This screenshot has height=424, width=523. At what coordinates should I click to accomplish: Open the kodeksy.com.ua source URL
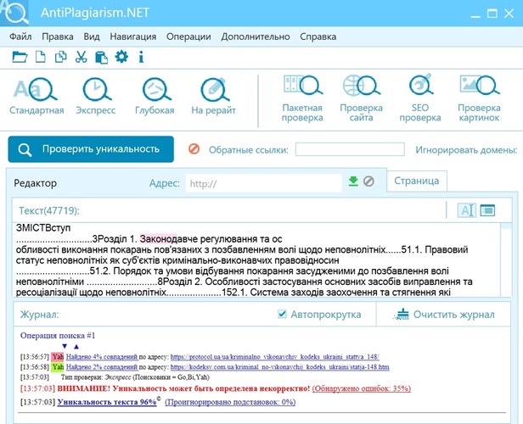coord(280,367)
